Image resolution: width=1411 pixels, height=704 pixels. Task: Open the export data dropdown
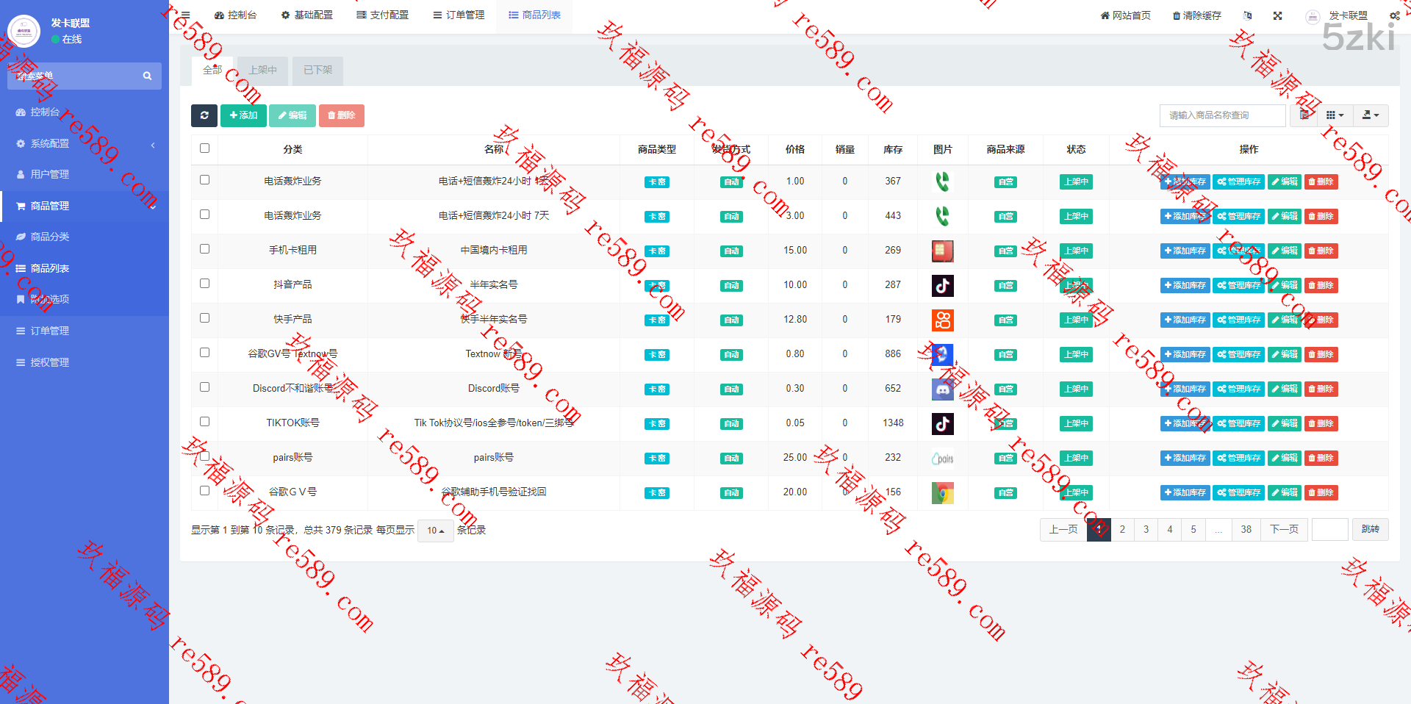coord(1371,115)
